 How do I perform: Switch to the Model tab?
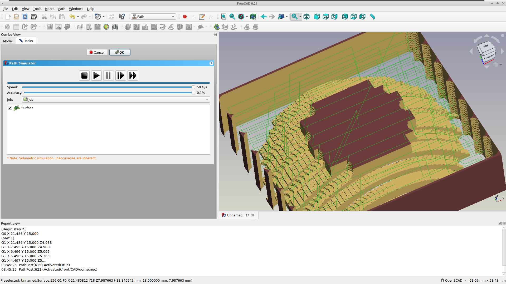(8, 40)
